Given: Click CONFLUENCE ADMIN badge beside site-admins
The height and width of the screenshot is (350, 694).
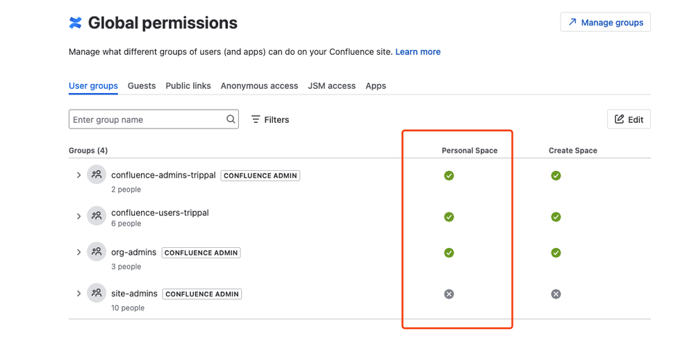Looking at the screenshot, I should pos(202,294).
